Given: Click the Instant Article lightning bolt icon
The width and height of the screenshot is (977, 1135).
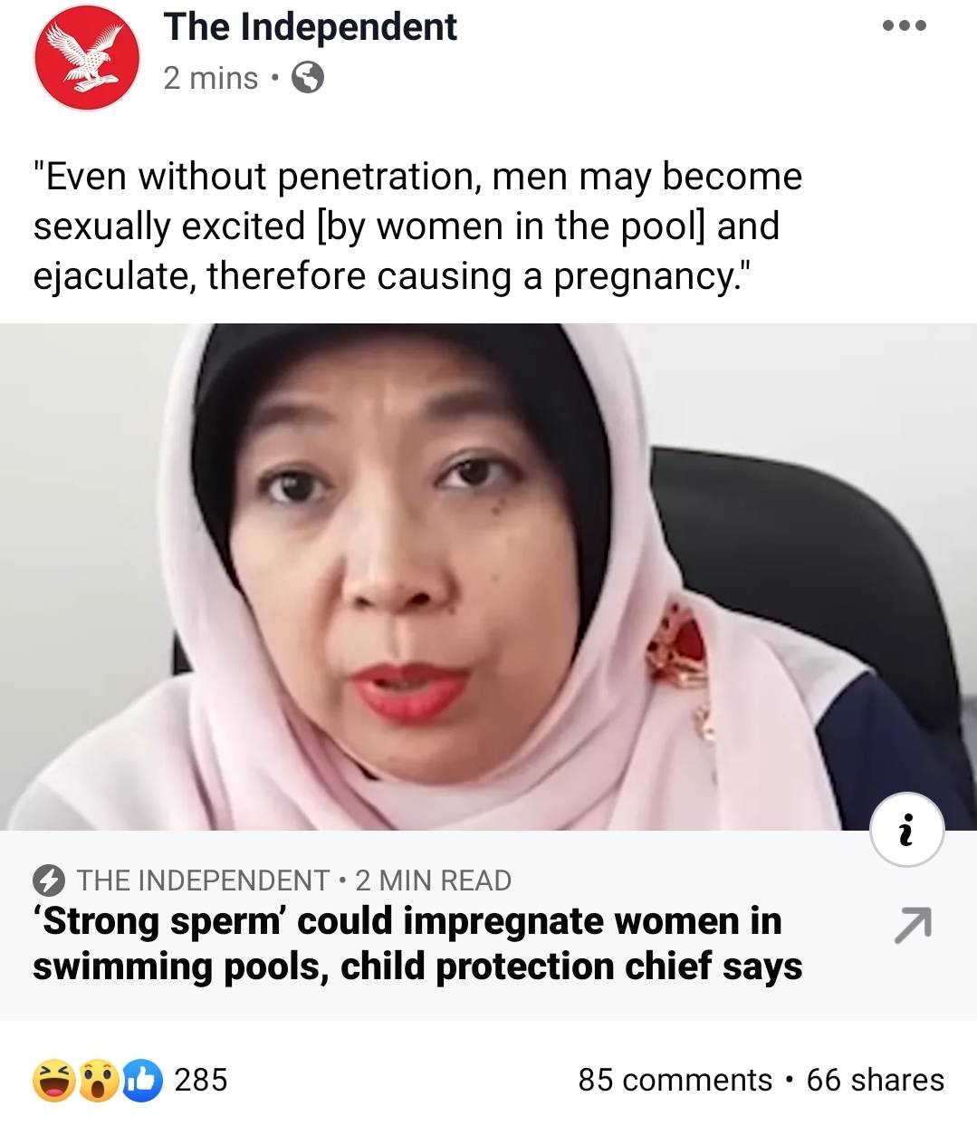Looking at the screenshot, I should 49,880.
